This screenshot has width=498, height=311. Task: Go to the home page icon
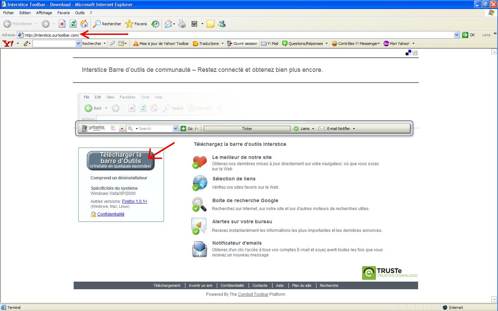tap(84, 24)
